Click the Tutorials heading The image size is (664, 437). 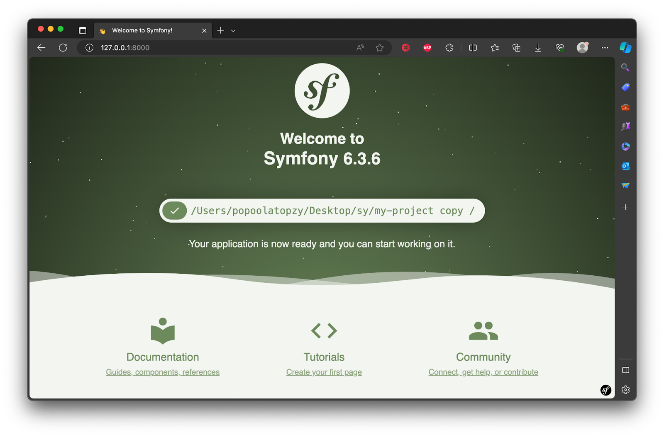(324, 357)
